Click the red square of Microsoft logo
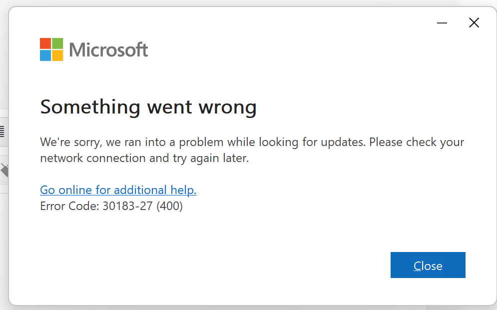The height and width of the screenshot is (310, 497). coord(45,43)
